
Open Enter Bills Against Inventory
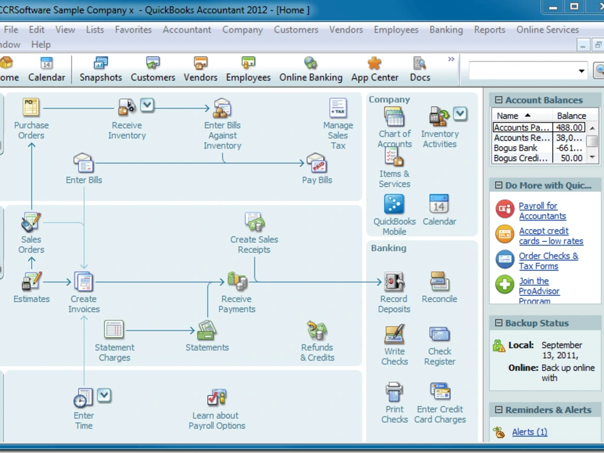[x=222, y=108]
